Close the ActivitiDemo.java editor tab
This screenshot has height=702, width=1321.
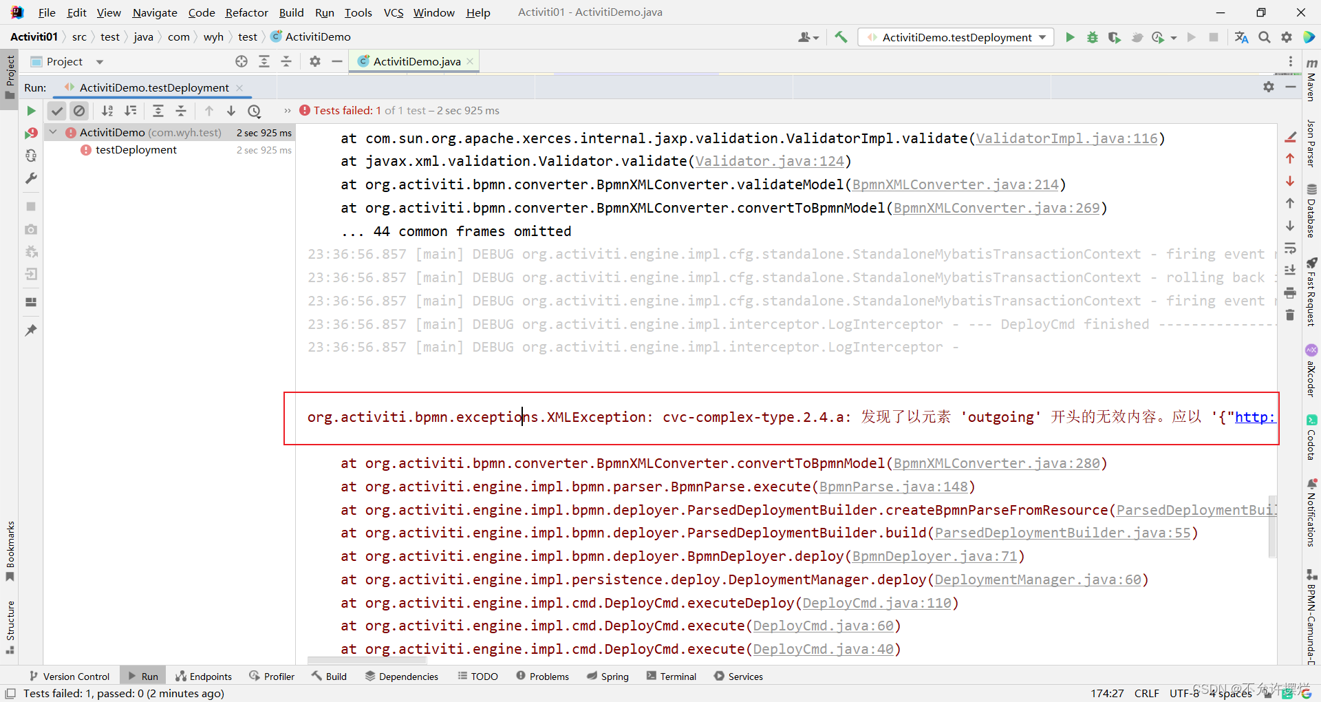[x=470, y=61]
